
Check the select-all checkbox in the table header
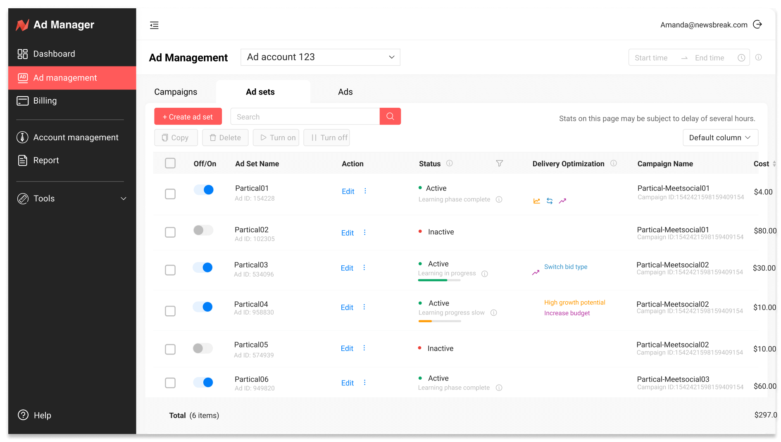pyautogui.click(x=170, y=163)
